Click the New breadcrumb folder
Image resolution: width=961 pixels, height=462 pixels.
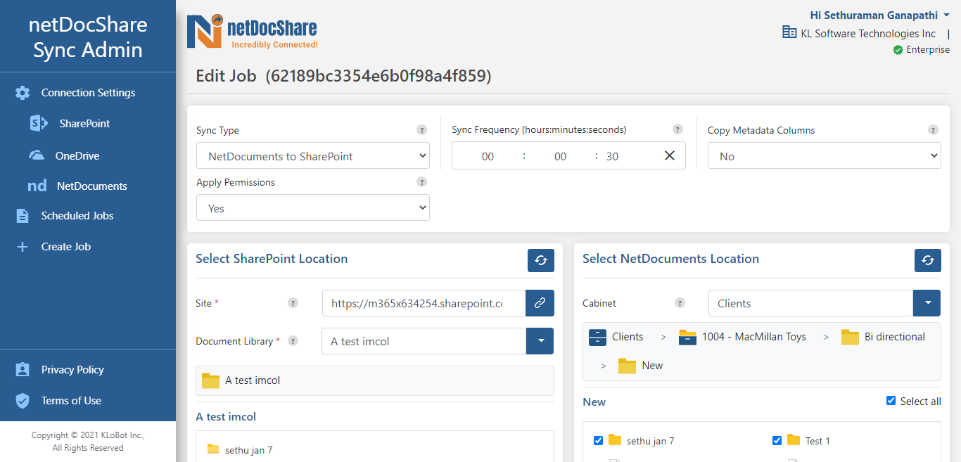pyautogui.click(x=640, y=366)
